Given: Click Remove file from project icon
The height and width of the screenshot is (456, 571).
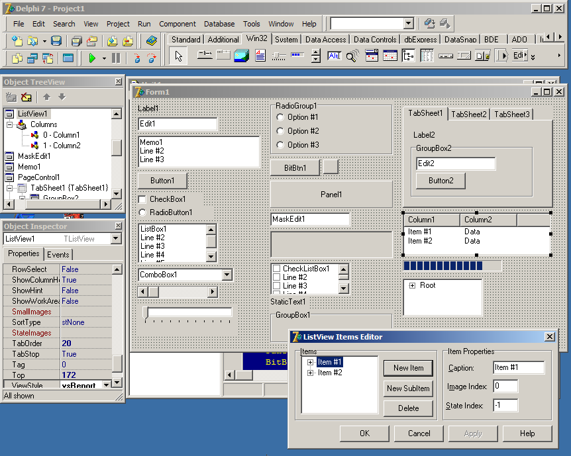Looking at the screenshot, I should (128, 41).
